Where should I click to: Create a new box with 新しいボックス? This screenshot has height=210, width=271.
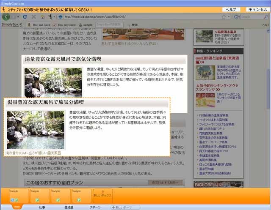pyautogui.click(x=102, y=196)
